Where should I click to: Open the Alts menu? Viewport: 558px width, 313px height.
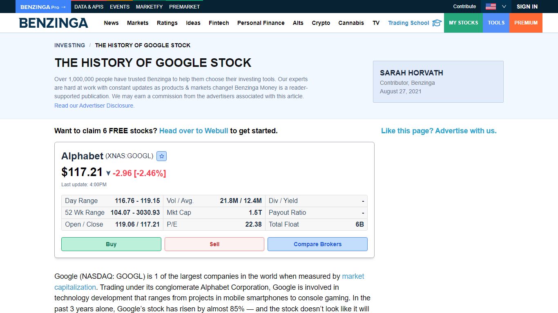(x=298, y=23)
